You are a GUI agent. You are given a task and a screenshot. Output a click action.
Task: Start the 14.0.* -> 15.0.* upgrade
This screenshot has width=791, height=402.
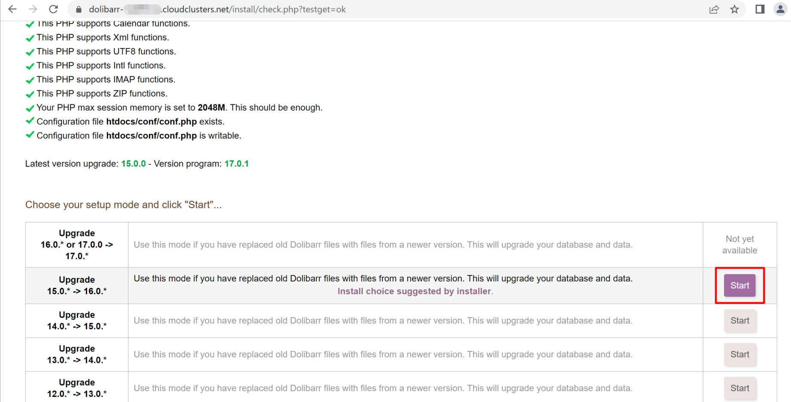coord(739,320)
